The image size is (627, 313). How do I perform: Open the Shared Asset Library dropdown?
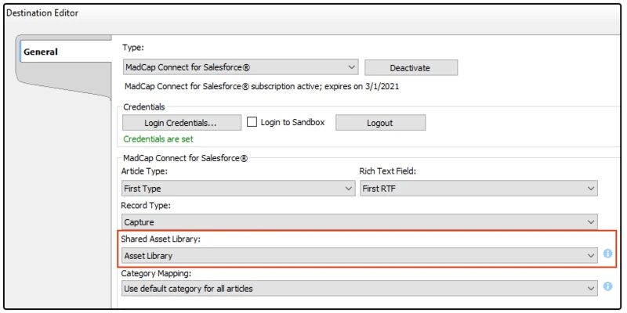360,256
